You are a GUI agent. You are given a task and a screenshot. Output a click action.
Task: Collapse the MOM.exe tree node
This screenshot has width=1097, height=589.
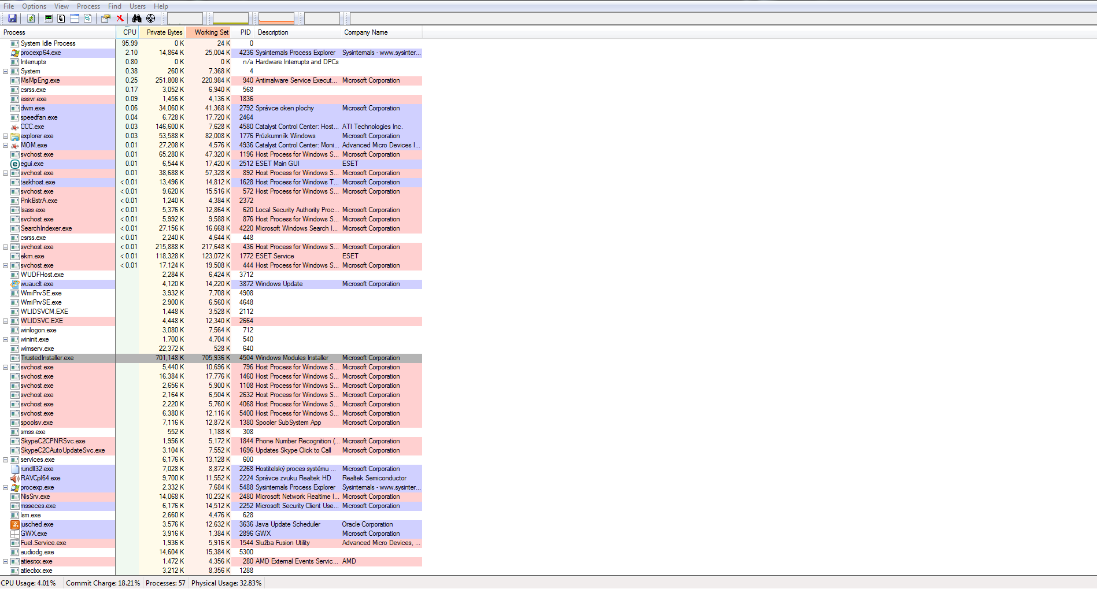[x=6, y=145]
